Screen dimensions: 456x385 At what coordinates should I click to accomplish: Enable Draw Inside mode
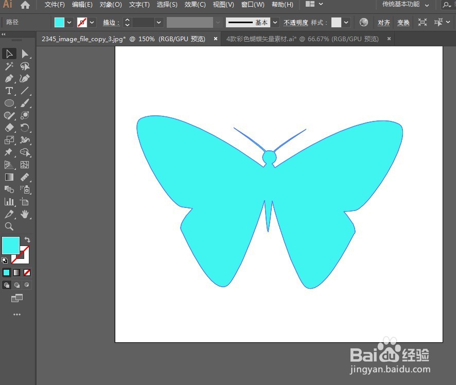pyautogui.click(x=27, y=285)
